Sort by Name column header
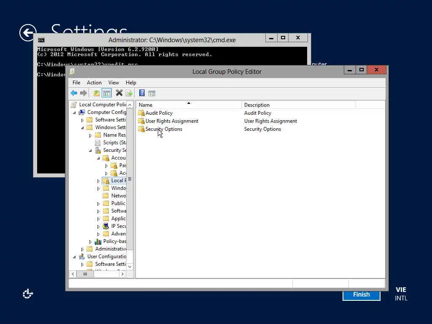The height and width of the screenshot is (324, 432). pos(189,105)
